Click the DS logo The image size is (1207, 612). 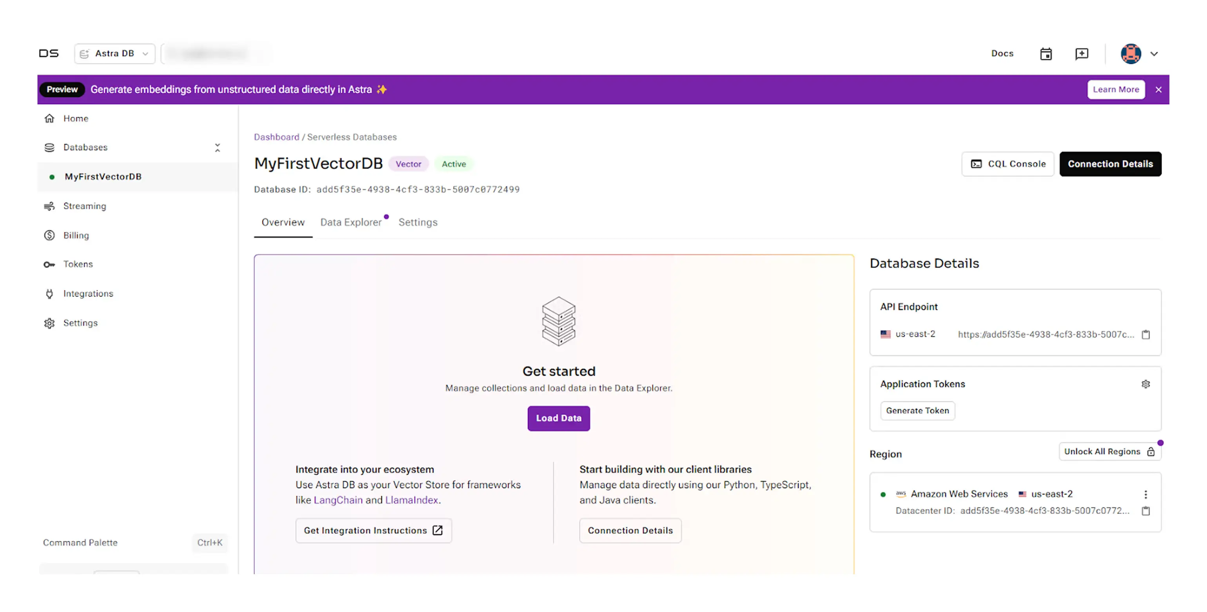point(49,53)
